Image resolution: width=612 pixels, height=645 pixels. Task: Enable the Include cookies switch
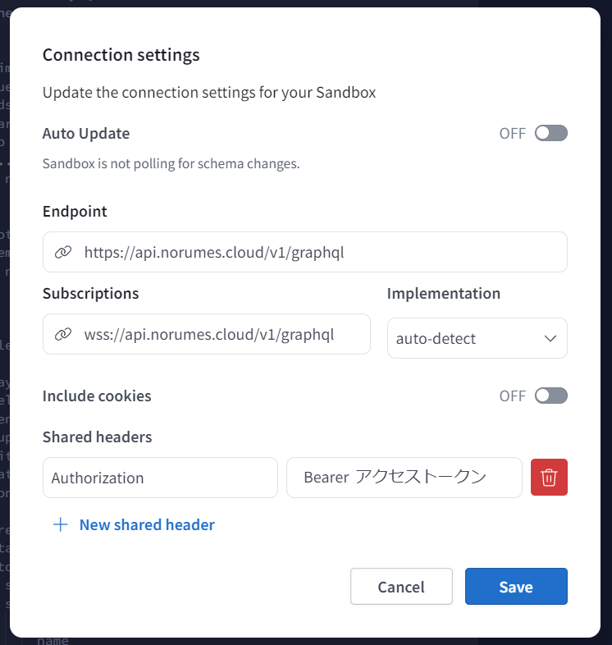[550, 396]
